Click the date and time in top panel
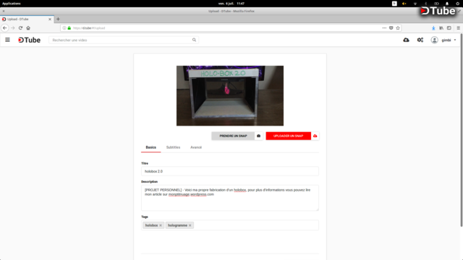 point(231,4)
